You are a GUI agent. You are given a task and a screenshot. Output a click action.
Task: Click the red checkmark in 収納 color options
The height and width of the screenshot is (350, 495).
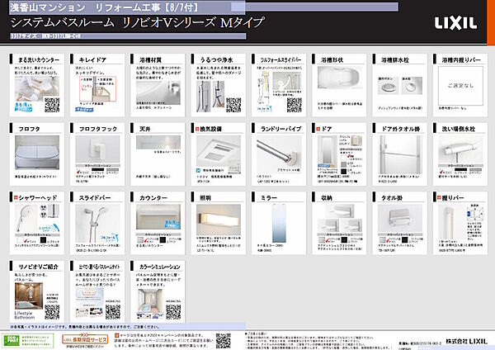[x=328, y=241]
